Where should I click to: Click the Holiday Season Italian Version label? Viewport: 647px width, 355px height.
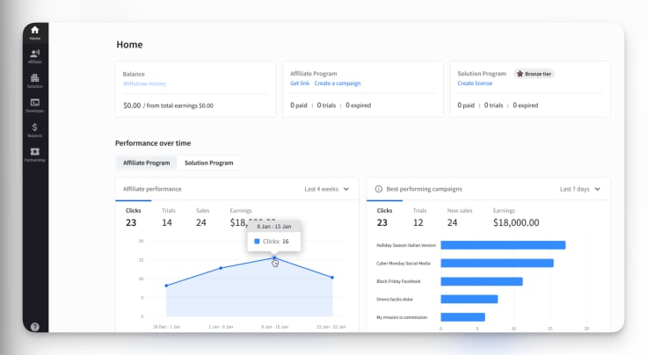[406, 245]
